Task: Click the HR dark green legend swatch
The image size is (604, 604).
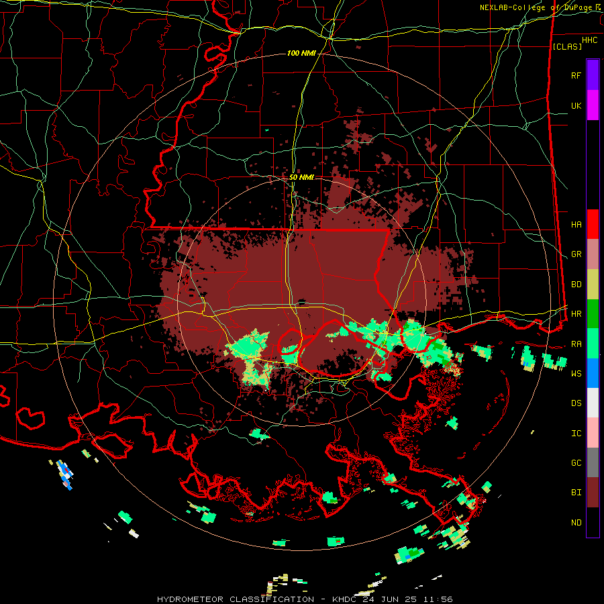Action: [x=593, y=313]
